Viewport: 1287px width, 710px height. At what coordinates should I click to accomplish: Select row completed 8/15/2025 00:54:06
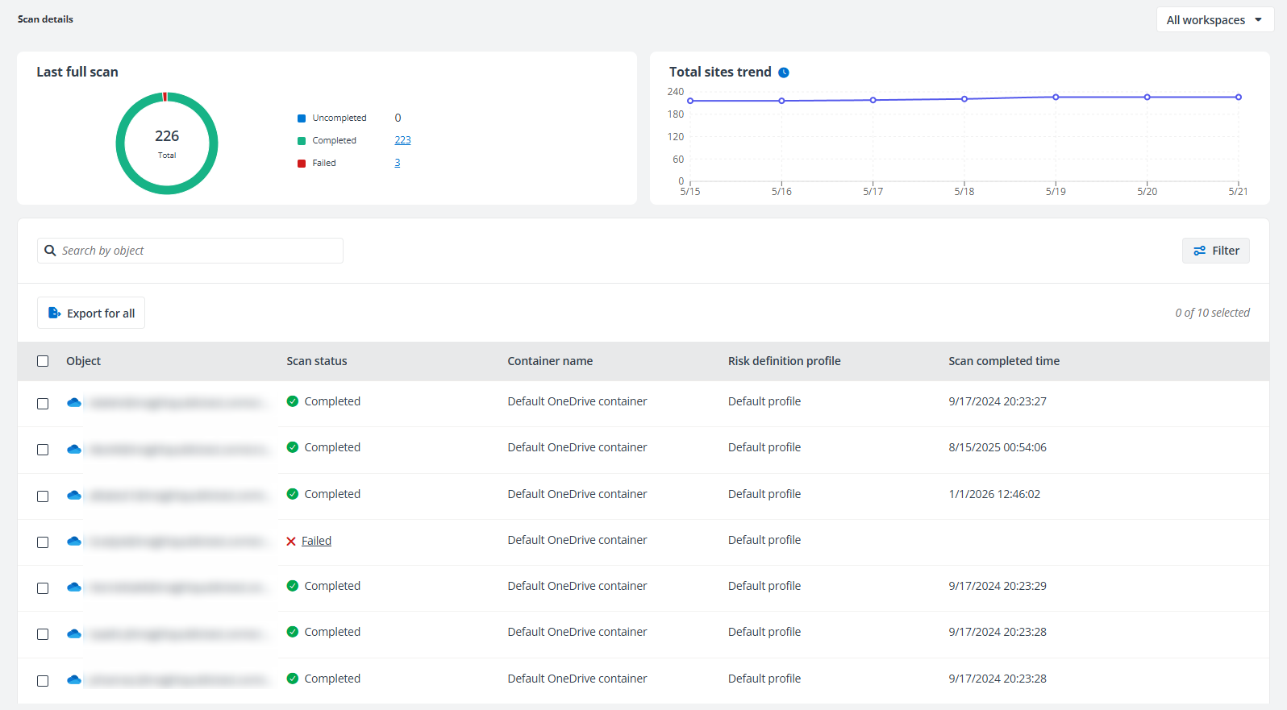[43, 450]
